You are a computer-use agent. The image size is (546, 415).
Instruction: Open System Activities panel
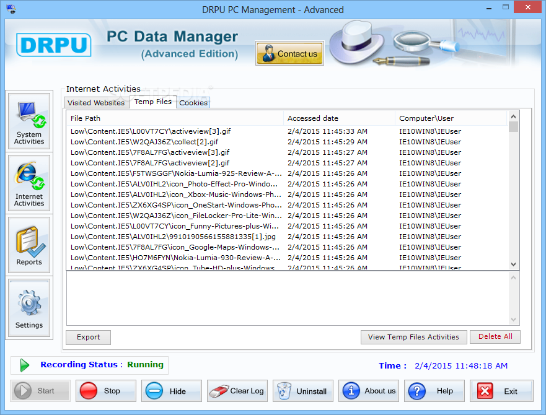click(x=29, y=121)
